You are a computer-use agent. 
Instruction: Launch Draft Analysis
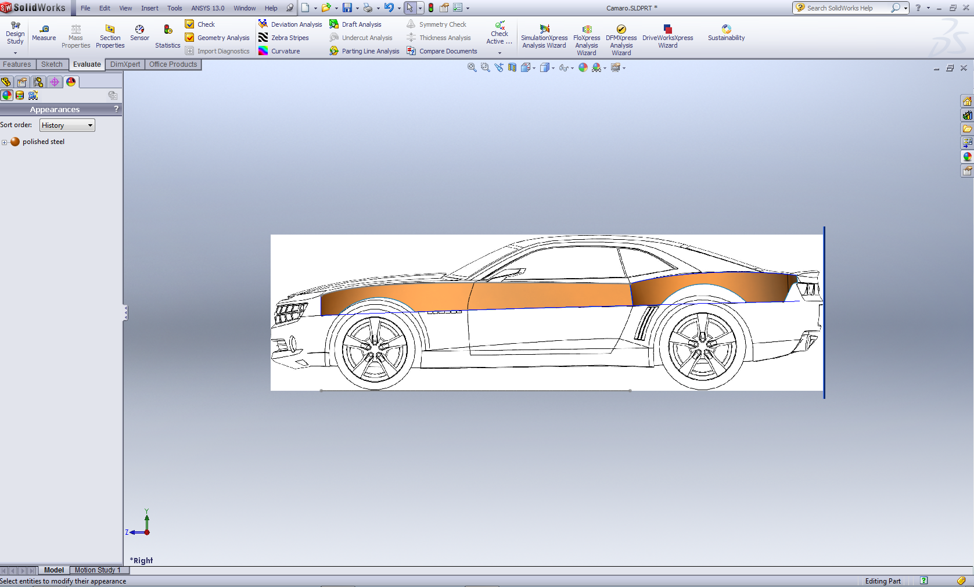(355, 24)
